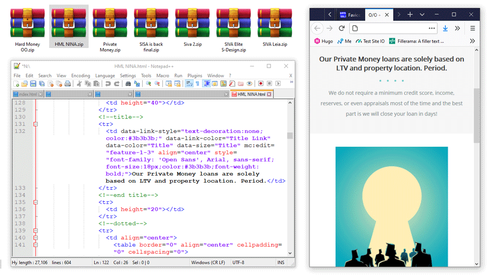Reload the page in the browser
The height and width of the screenshot is (277, 492).
pyautogui.click(x=342, y=28)
